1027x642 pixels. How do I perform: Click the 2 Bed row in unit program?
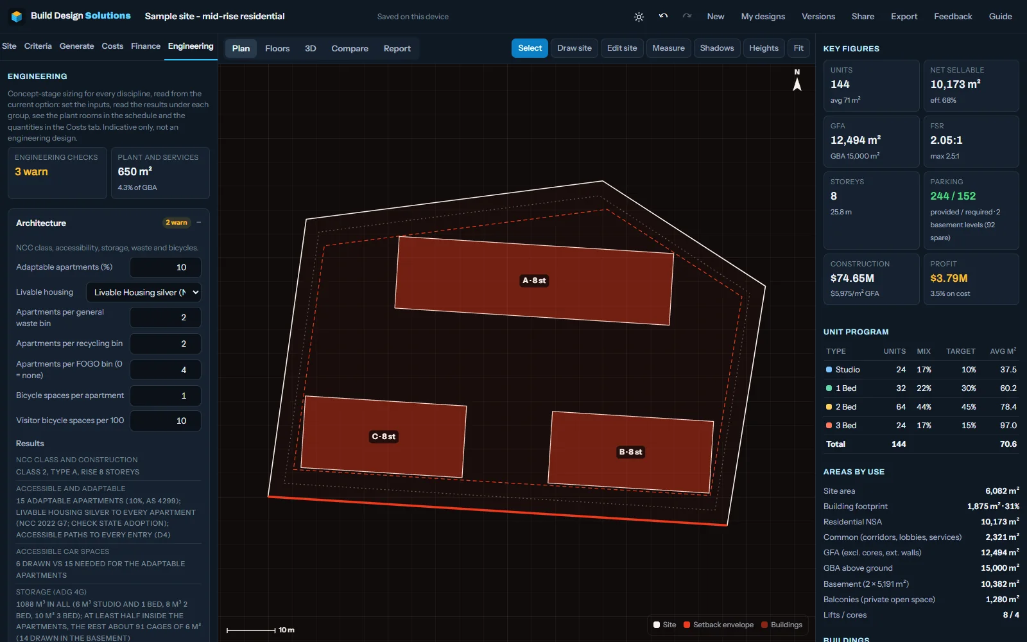921,407
